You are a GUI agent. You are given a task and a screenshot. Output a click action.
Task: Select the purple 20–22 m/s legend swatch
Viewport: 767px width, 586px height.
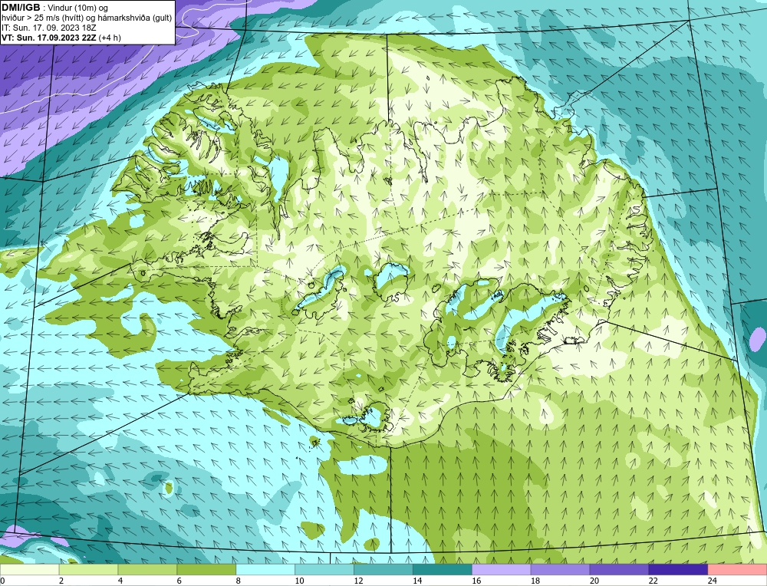[619, 570]
